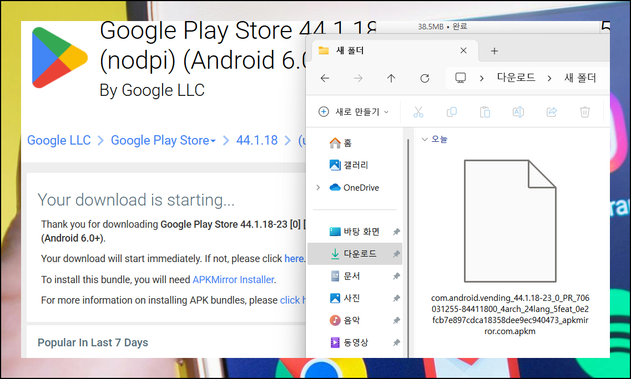Image resolution: width=631 pixels, height=379 pixels.
Task: Open 바탕 화면 folder in sidebar
Action: pyautogui.click(x=355, y=232)
